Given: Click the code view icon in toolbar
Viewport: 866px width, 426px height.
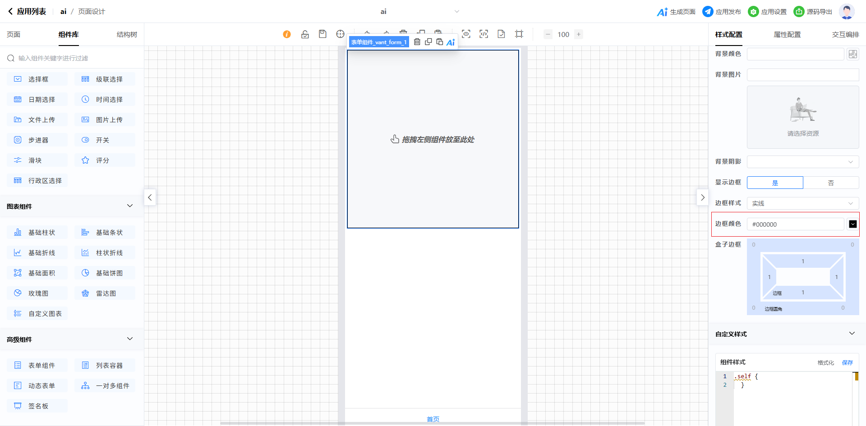Looking at the screenshot, I should pos(484,34).
